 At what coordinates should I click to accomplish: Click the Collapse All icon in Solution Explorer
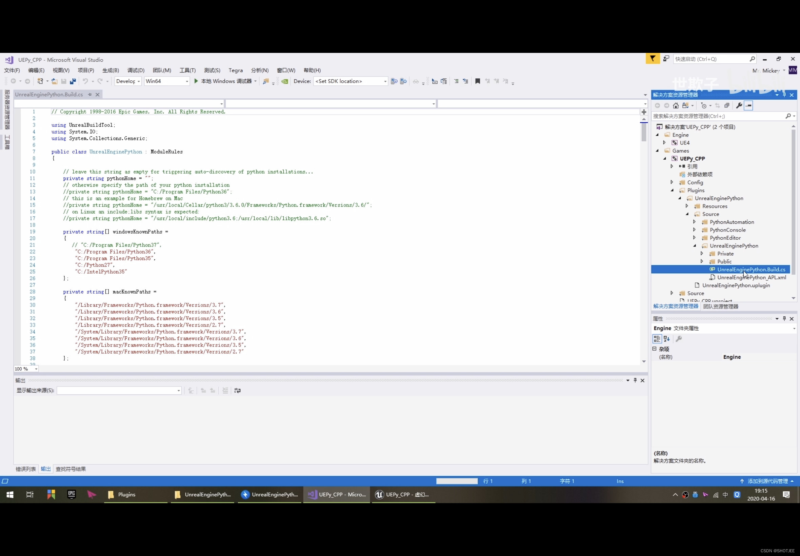[727, 105]
